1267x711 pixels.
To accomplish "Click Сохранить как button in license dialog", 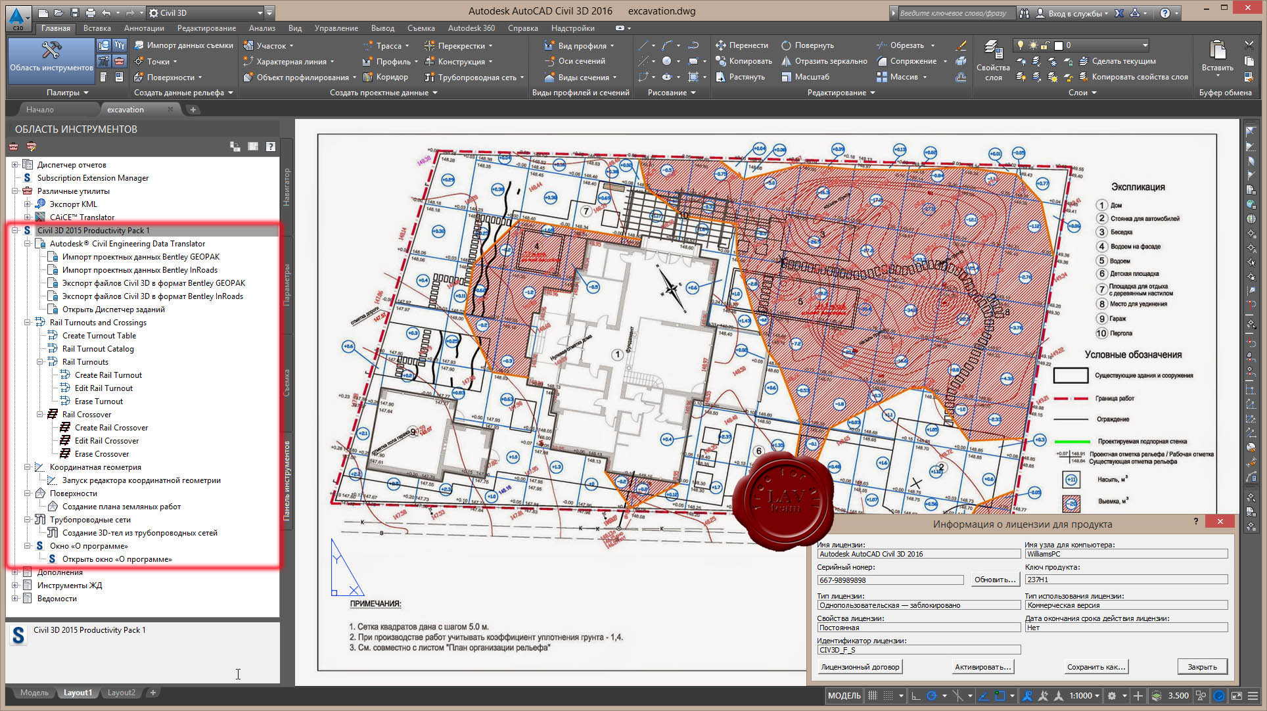I will (1095, 667).
